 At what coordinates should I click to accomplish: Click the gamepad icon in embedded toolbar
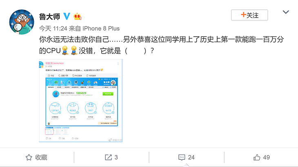tap(96, 82)
